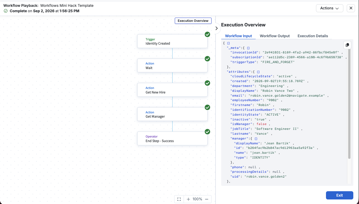Click the 100% zoom level indicator
This screenshot has width=359, height=204.
point(197,199)
